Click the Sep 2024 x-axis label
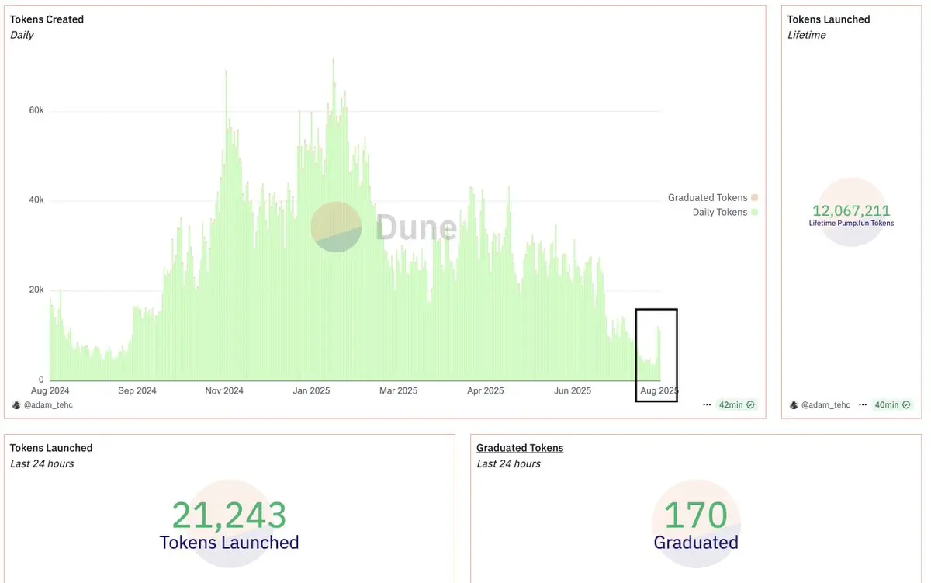 [137, 391]
